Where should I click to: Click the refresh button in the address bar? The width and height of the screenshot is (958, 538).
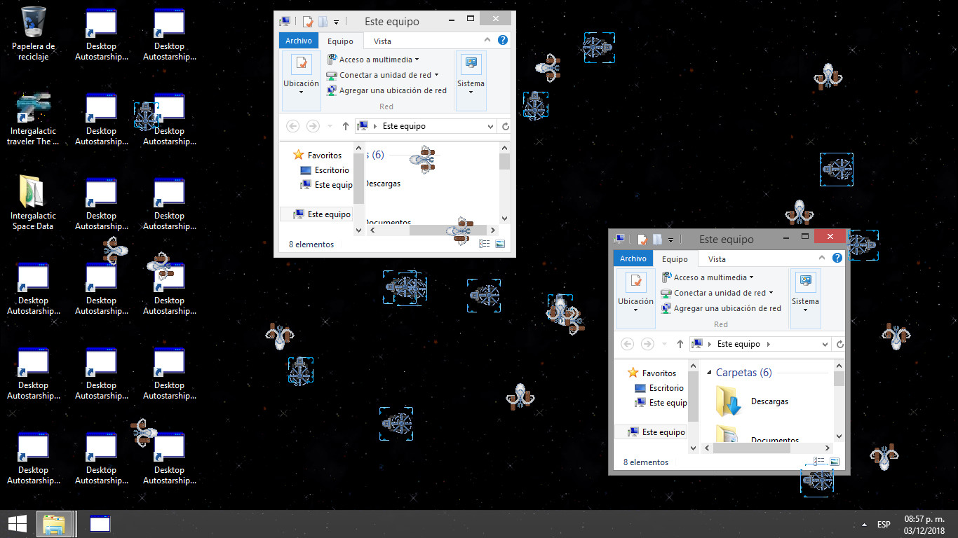click(839, 343)
